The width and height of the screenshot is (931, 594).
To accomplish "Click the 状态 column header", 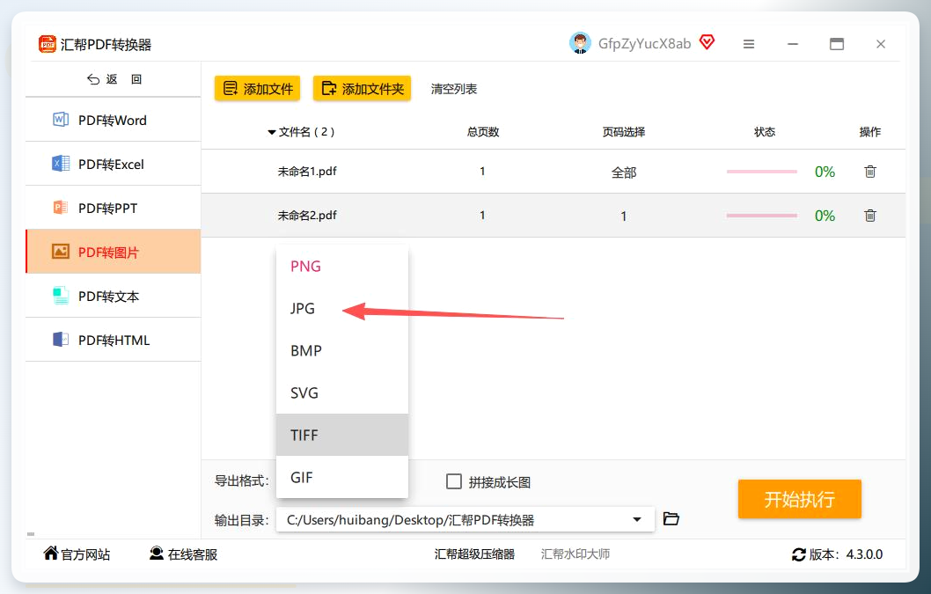I will (765, 132).
